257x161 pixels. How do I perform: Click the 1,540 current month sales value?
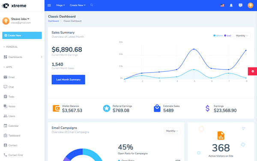pyautogui.click(x=57, y=64)
